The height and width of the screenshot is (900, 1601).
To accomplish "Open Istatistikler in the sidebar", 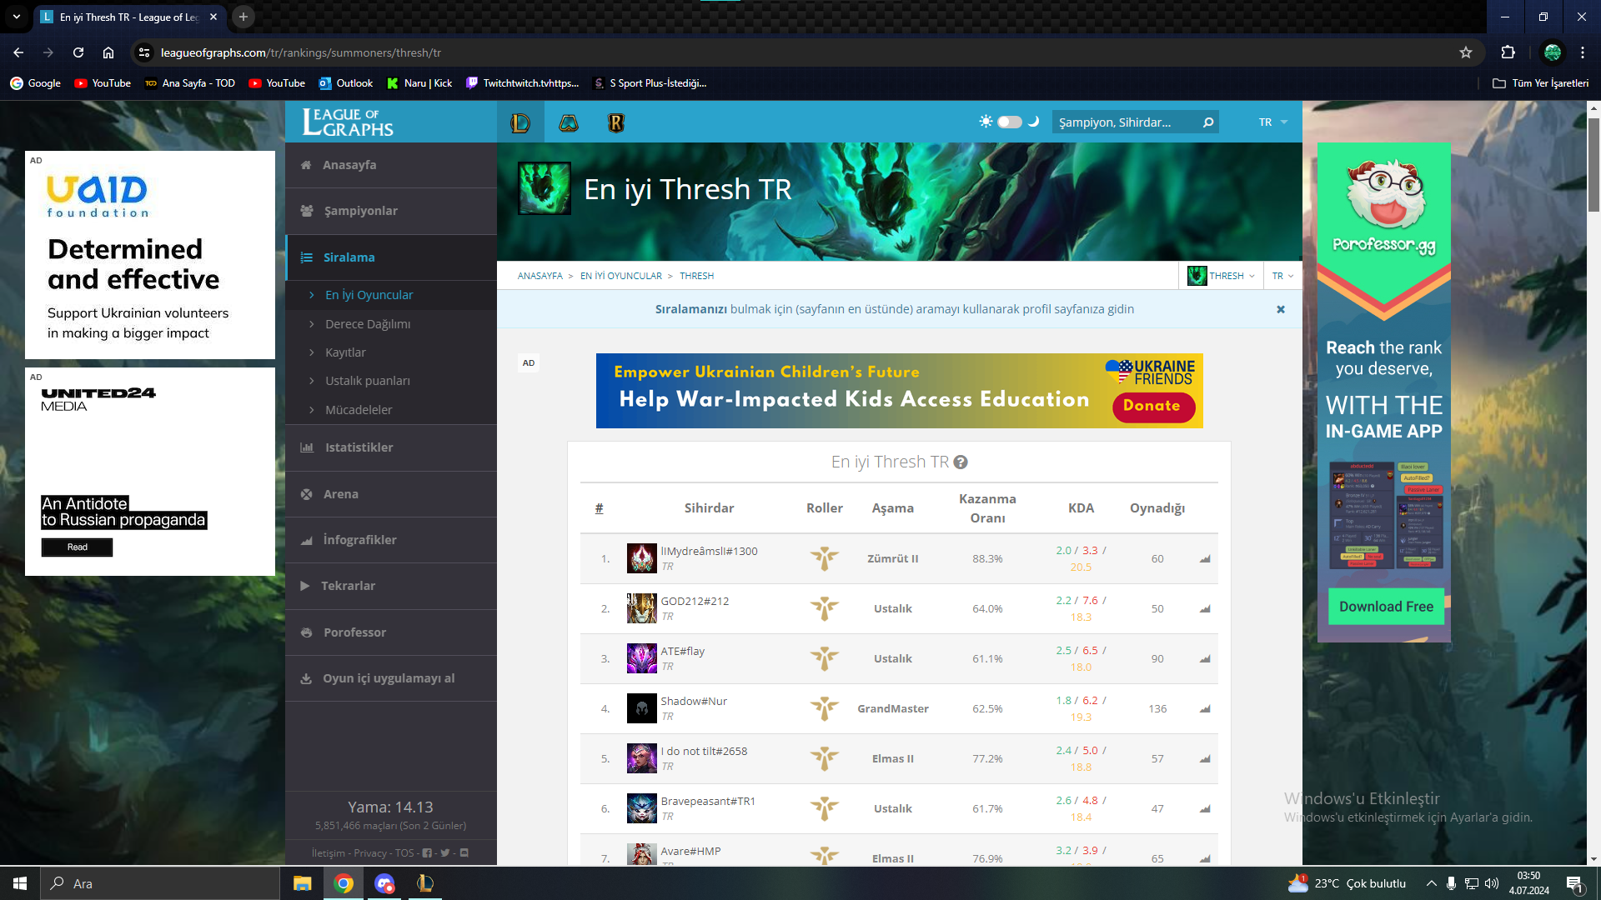I will 391,447.
